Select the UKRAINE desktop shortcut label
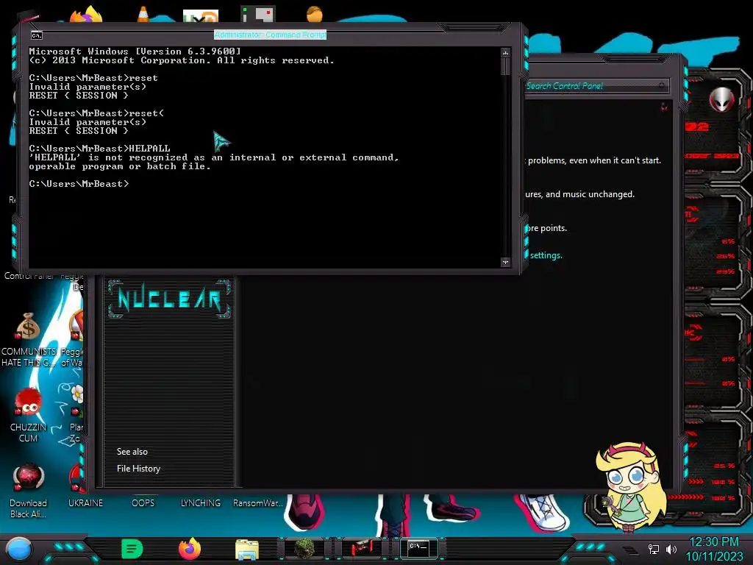The height and width of the screenshot is (565, 753). pyautogui.click(x=85, y=503)
